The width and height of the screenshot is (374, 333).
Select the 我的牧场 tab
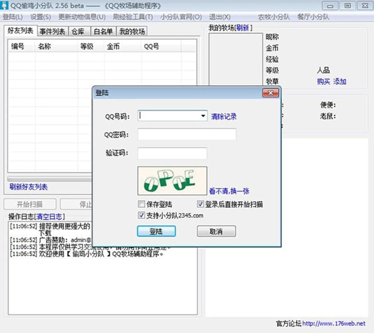point(132,32)
